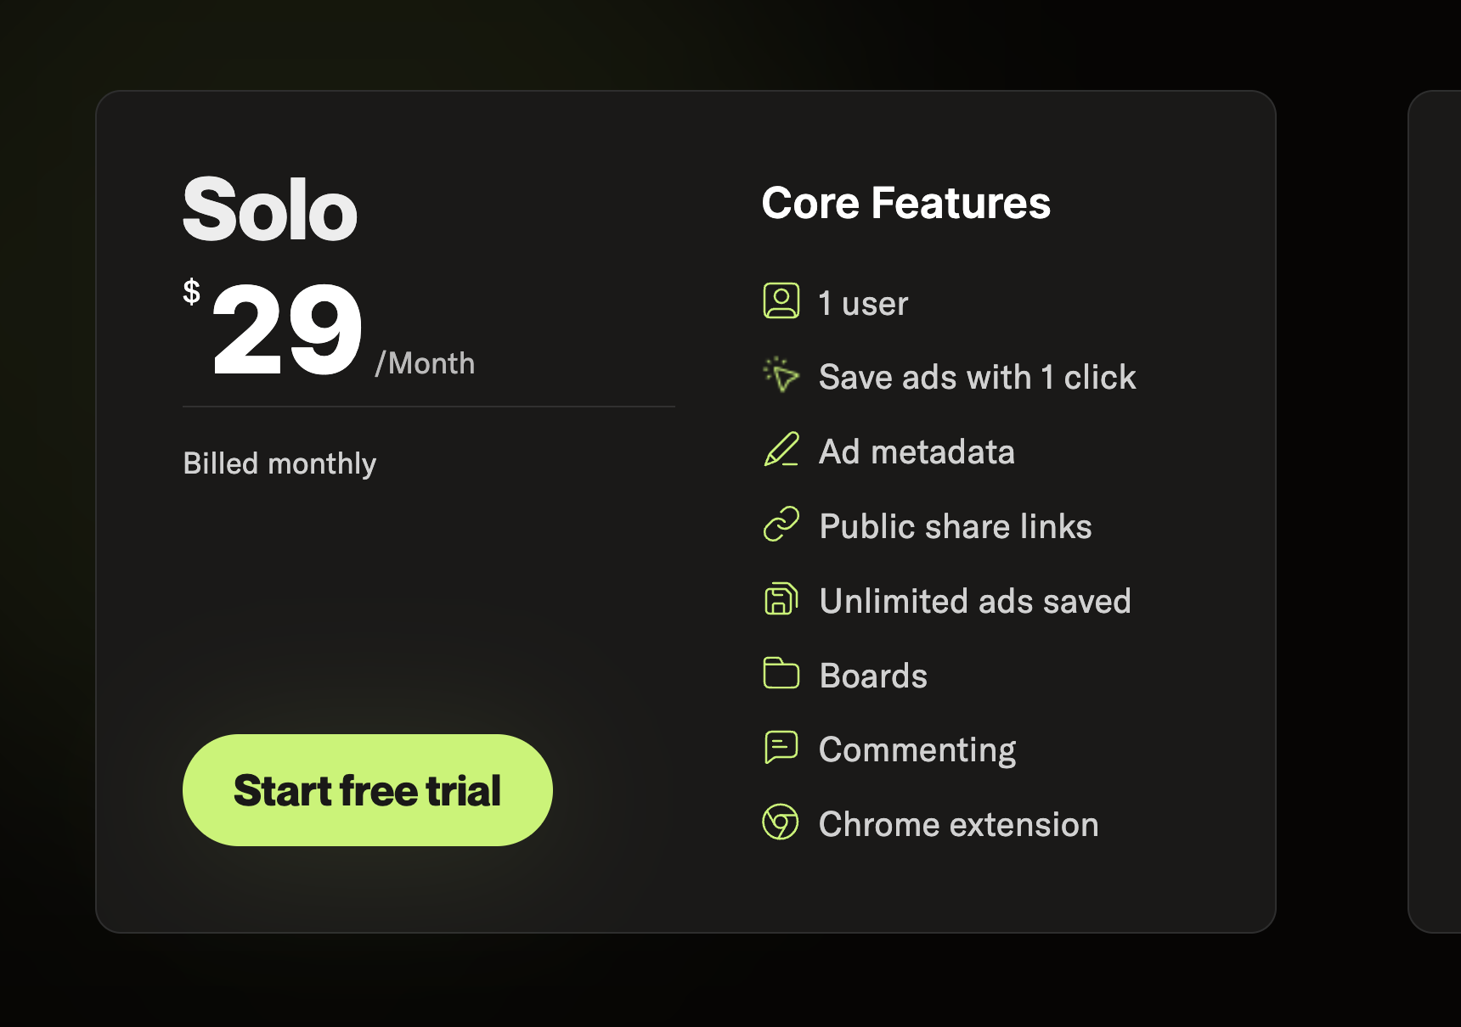Start the free trial

pyautogui.click(x=367, y=790)
